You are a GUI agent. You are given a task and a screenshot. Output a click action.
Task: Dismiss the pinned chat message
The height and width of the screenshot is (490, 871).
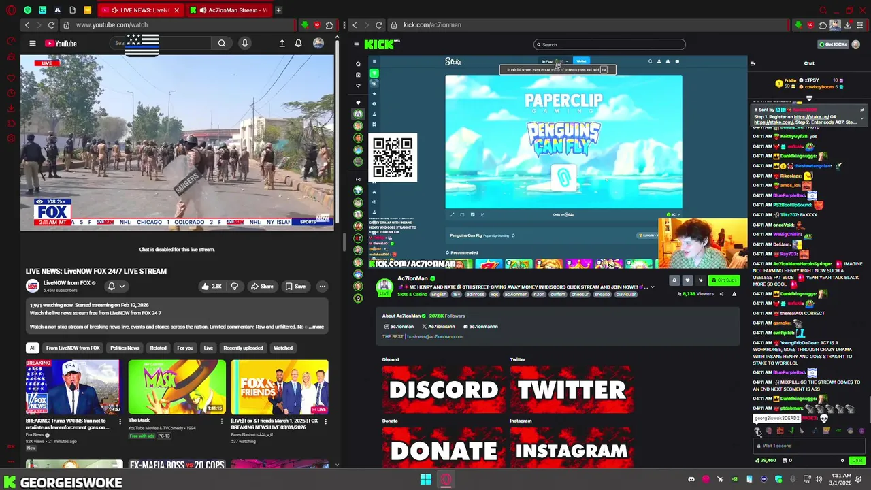pos(861,110)
